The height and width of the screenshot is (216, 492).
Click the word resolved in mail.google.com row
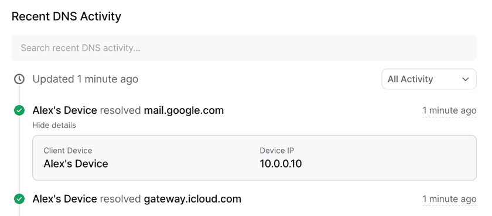pyautogui.click(x=120, y=110)
